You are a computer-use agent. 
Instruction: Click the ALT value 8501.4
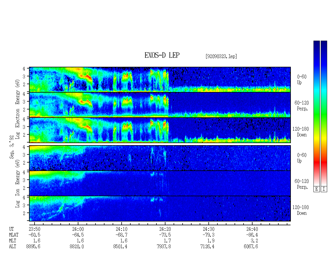pyautogui.click(x=120, y=247)
